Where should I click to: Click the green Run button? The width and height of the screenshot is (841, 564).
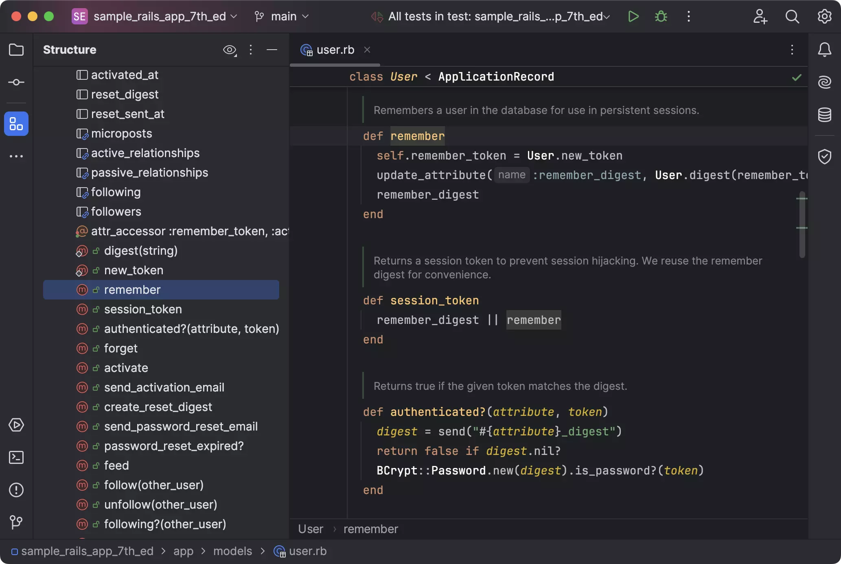(x=633, y=16)
